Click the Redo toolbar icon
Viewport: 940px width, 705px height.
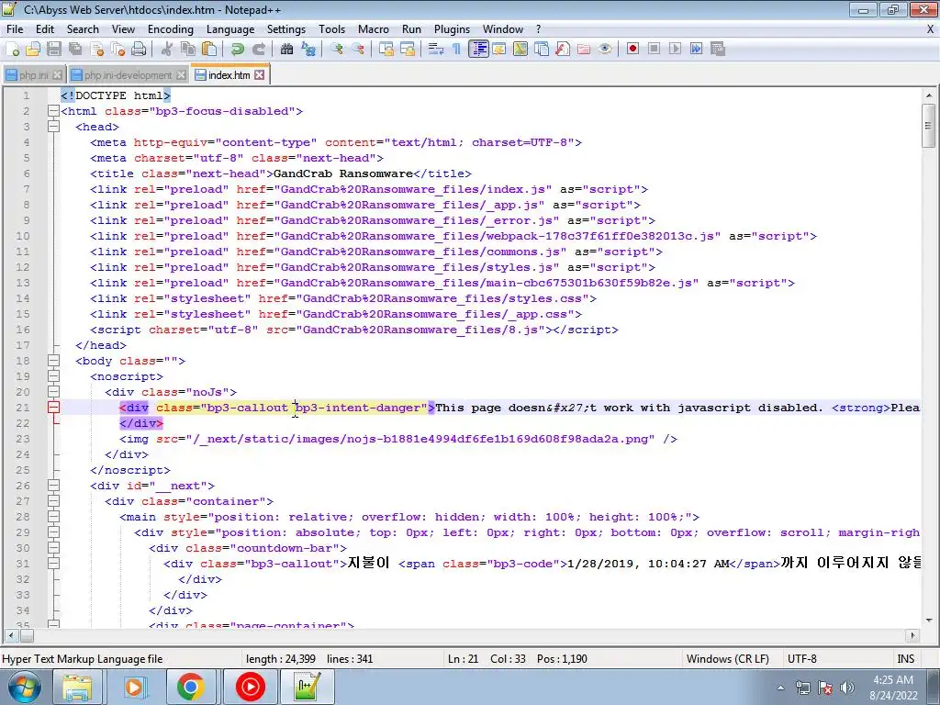(x=258, y=50)
